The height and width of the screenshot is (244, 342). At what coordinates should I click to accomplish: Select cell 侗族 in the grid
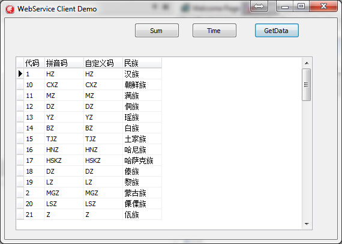[x=142, y=106]
